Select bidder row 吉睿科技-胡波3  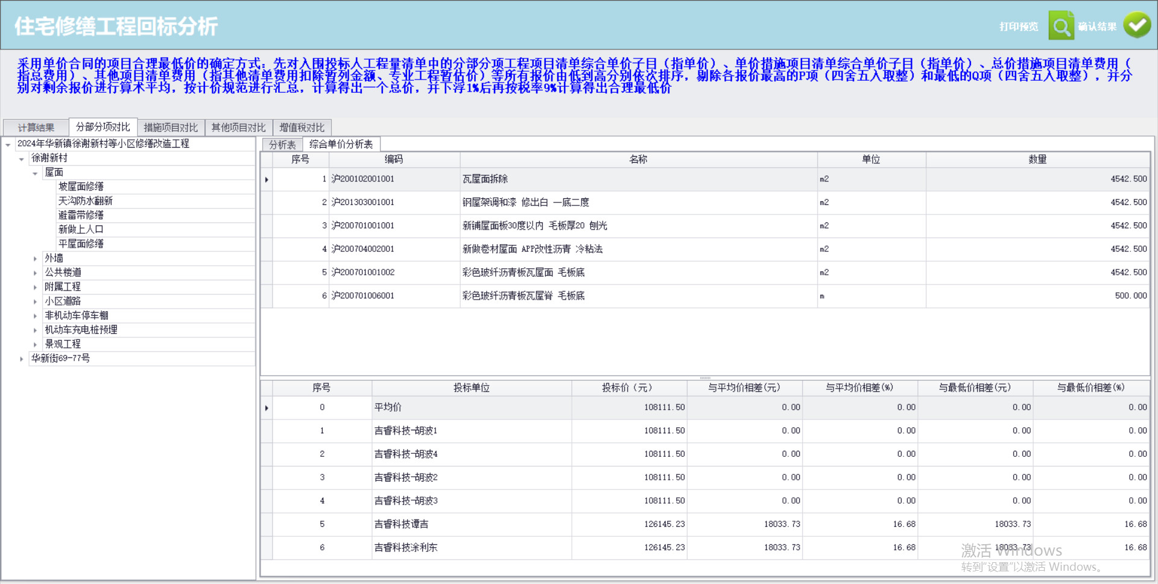pyautogui.click(x=705, y=501)
